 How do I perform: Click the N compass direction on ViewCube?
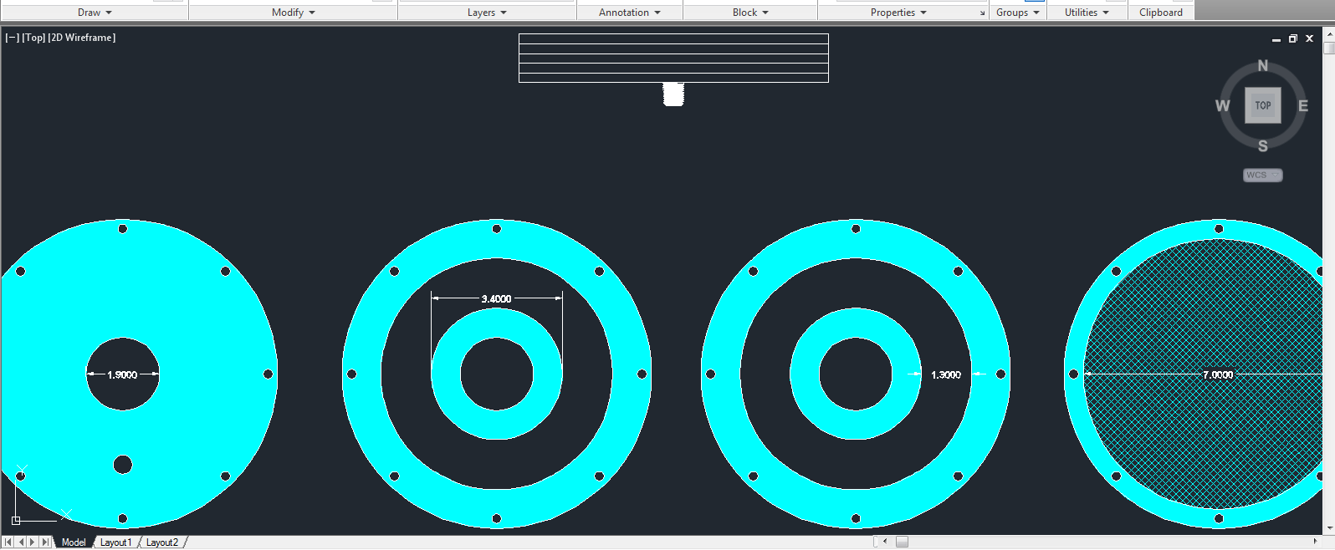point(1263,66)
